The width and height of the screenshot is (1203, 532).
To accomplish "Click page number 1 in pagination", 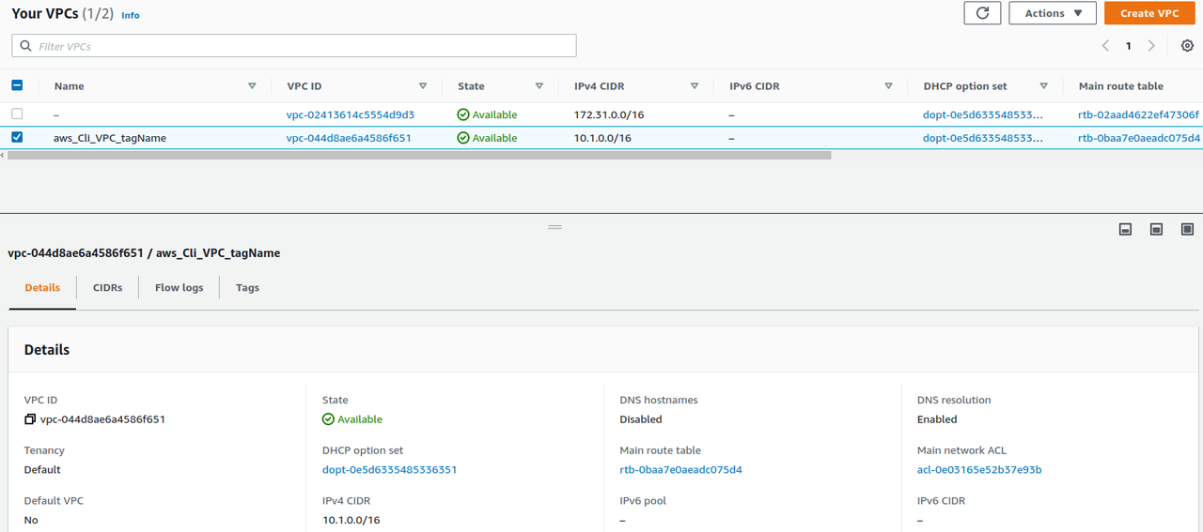I will (x=1128, y=46).
